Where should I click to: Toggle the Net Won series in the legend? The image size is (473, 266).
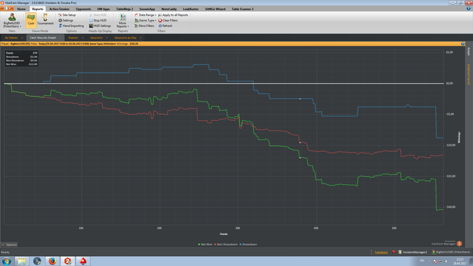click(205, 244)
